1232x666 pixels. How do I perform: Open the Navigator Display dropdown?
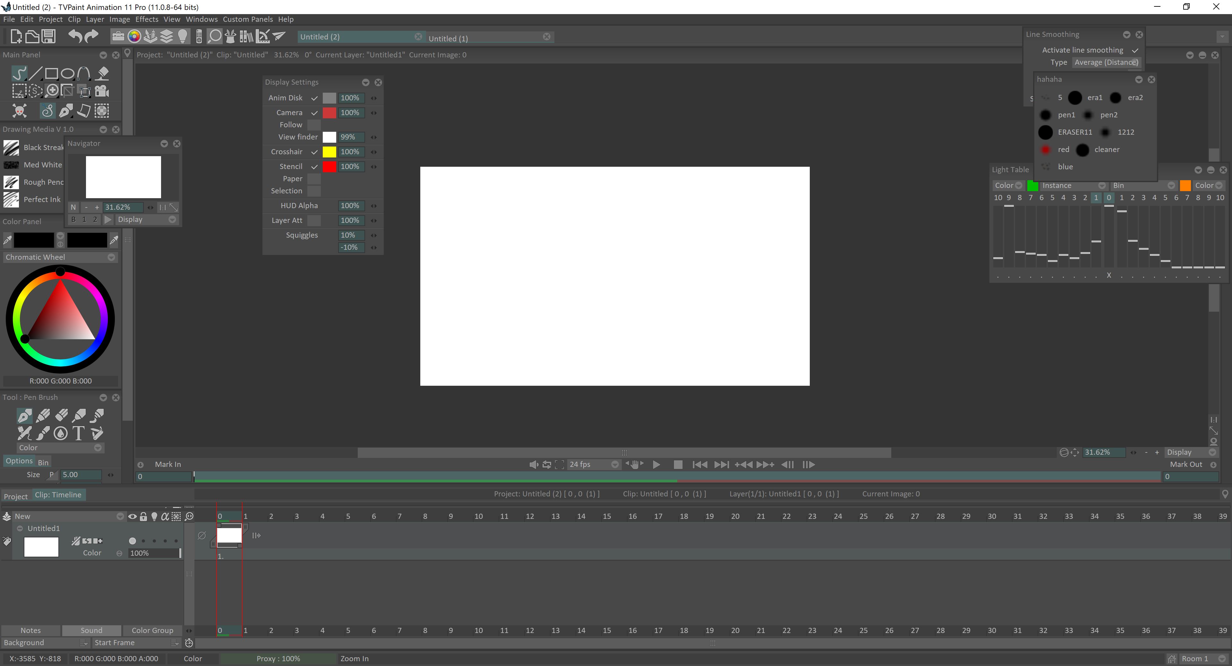[x=147, y=219]
